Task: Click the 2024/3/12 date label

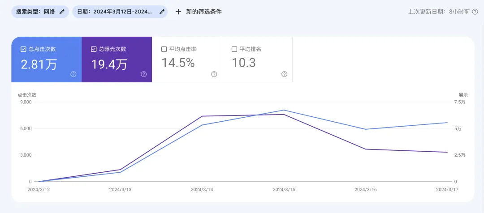Action: click(39, 190)
